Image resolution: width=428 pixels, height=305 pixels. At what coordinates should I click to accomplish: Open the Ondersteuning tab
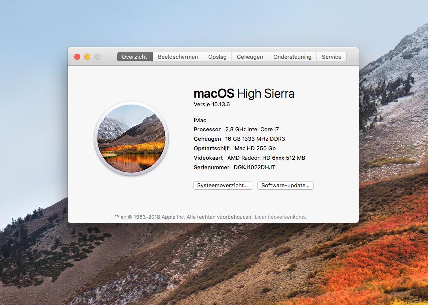[292, 57]
